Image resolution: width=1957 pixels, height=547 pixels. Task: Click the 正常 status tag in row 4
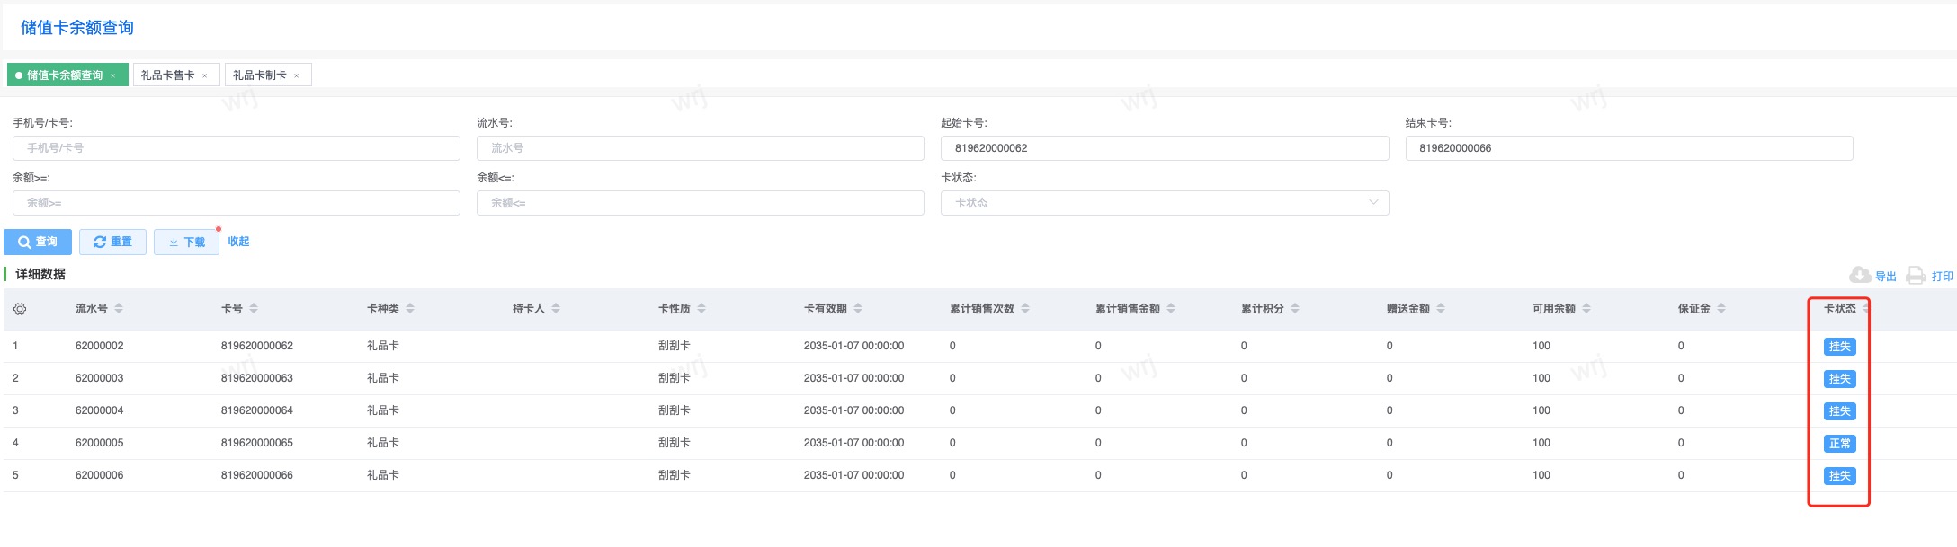(1839, 444)
